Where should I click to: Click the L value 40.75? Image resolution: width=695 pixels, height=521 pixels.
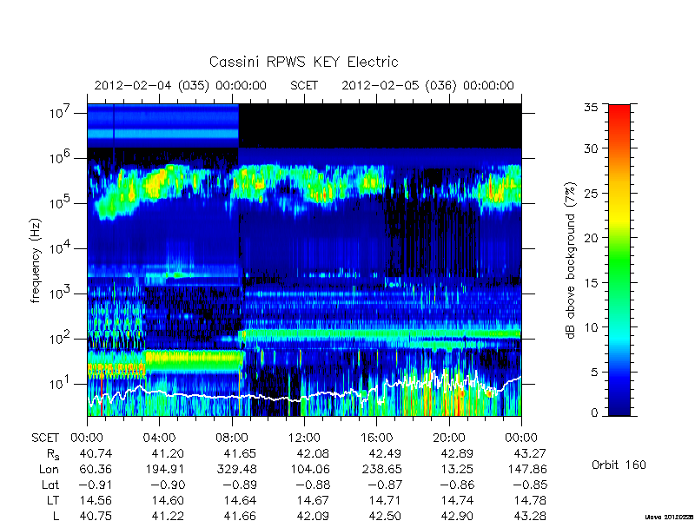point(96,516)
